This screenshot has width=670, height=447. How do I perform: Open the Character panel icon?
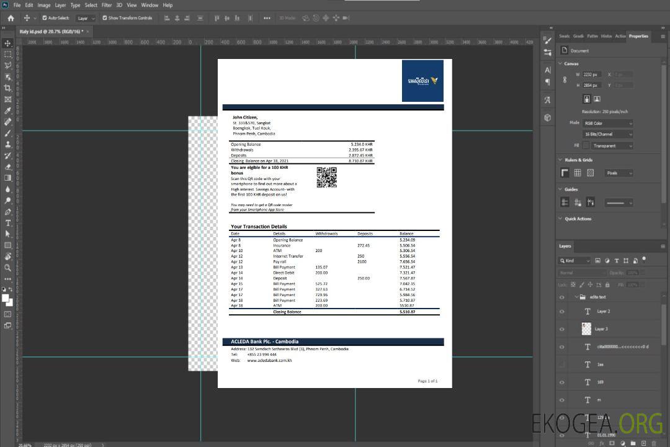pos(547,70)
